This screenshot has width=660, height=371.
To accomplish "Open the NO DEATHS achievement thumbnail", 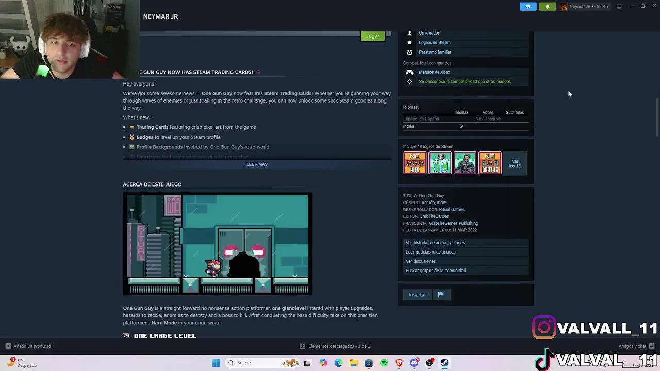I will (x=490, y=163).
